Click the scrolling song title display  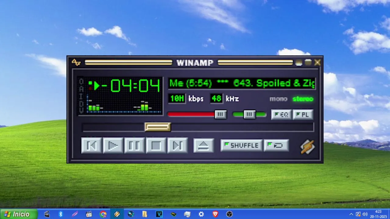pyautogui.click(x=242, y=83)
